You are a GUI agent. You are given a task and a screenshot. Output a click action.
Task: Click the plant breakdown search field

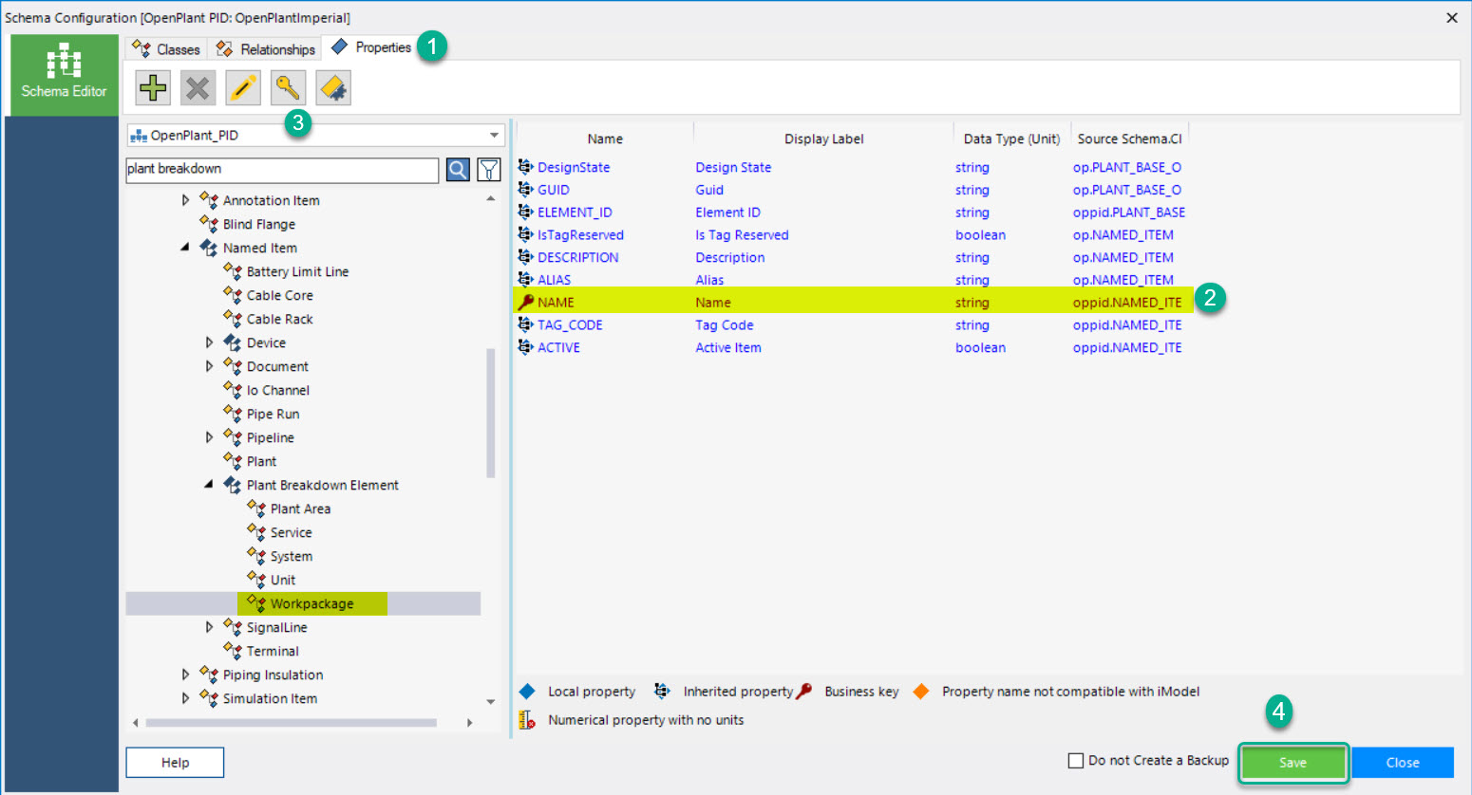(282, 170)
